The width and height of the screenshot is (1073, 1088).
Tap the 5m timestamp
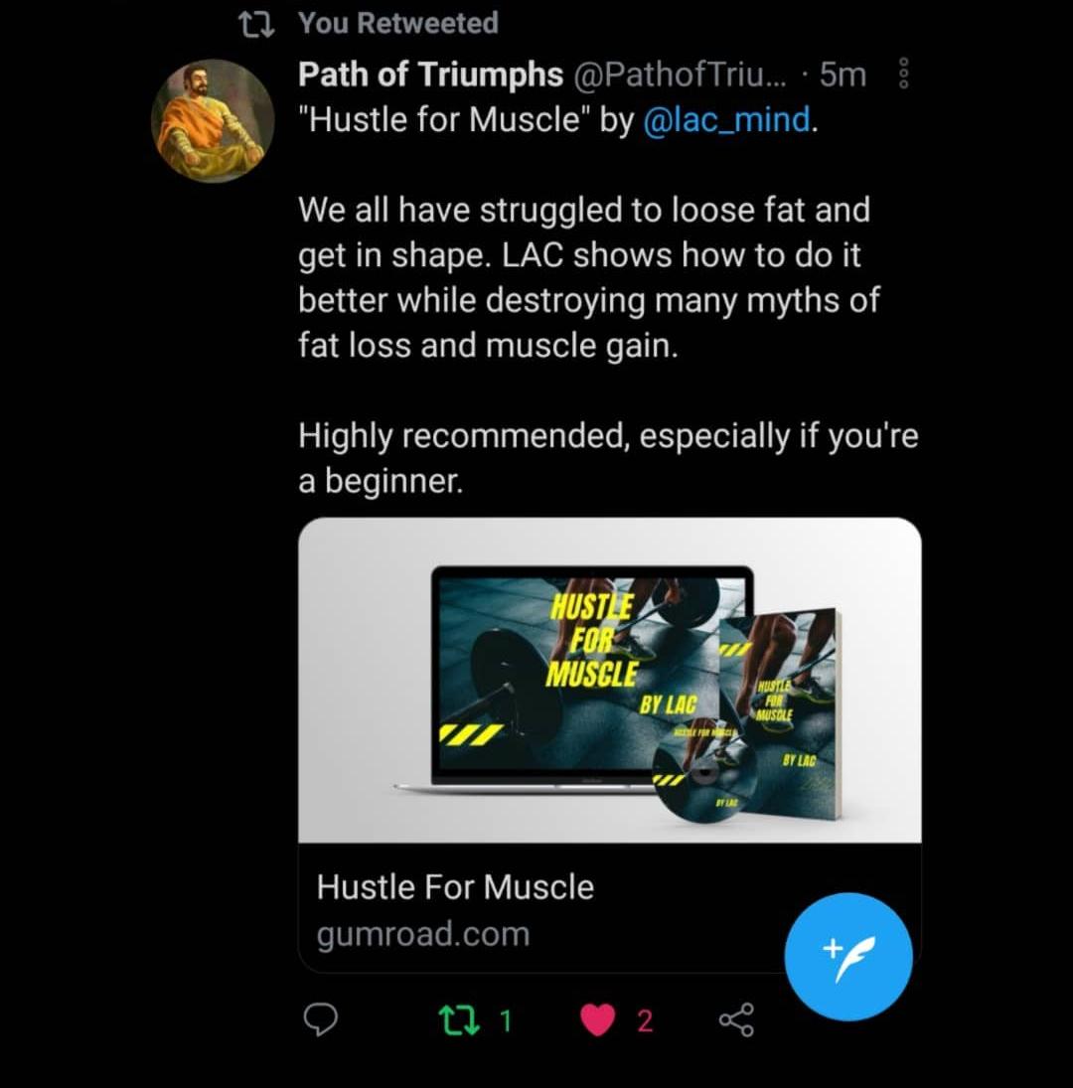coord(843,75)
